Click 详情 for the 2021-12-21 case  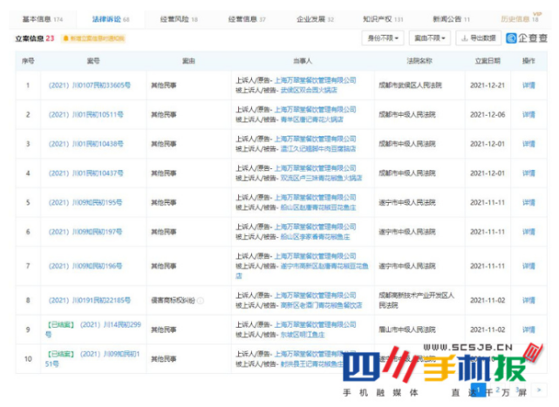tap(528, 85)
